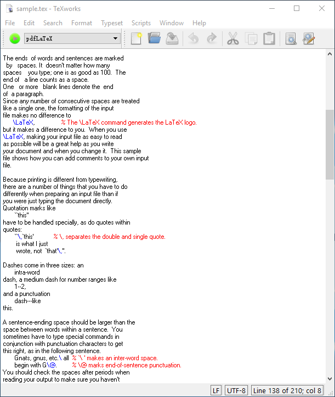
Task: Click the TeXworks application icon in the title bar
Action: (x=10, y=9)
